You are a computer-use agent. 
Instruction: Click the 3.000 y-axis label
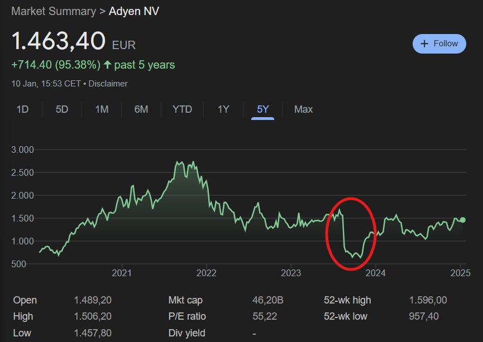(x=22, y=150)
